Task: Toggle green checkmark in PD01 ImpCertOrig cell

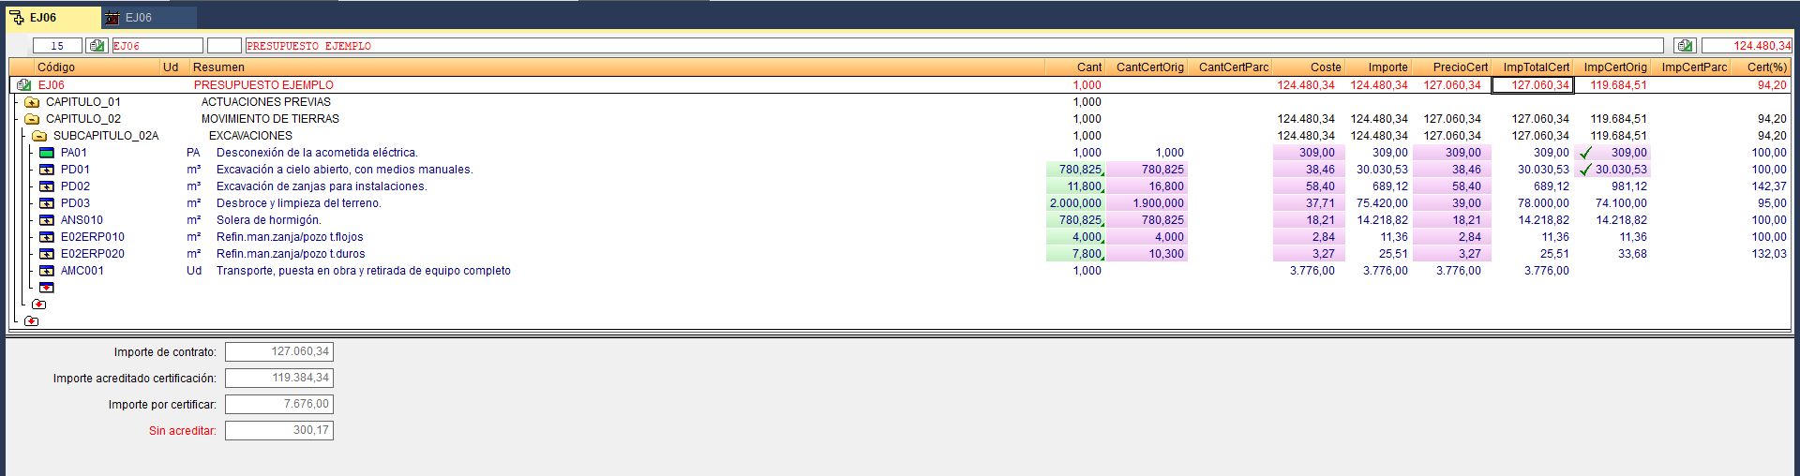Action: tap(1585, 170)
